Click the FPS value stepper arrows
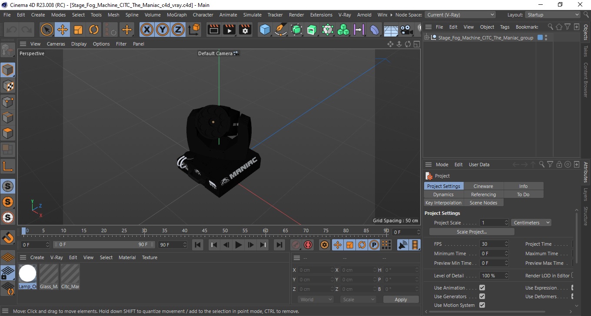The height and width of the screenshot is (316, 591). coord(506,244)
